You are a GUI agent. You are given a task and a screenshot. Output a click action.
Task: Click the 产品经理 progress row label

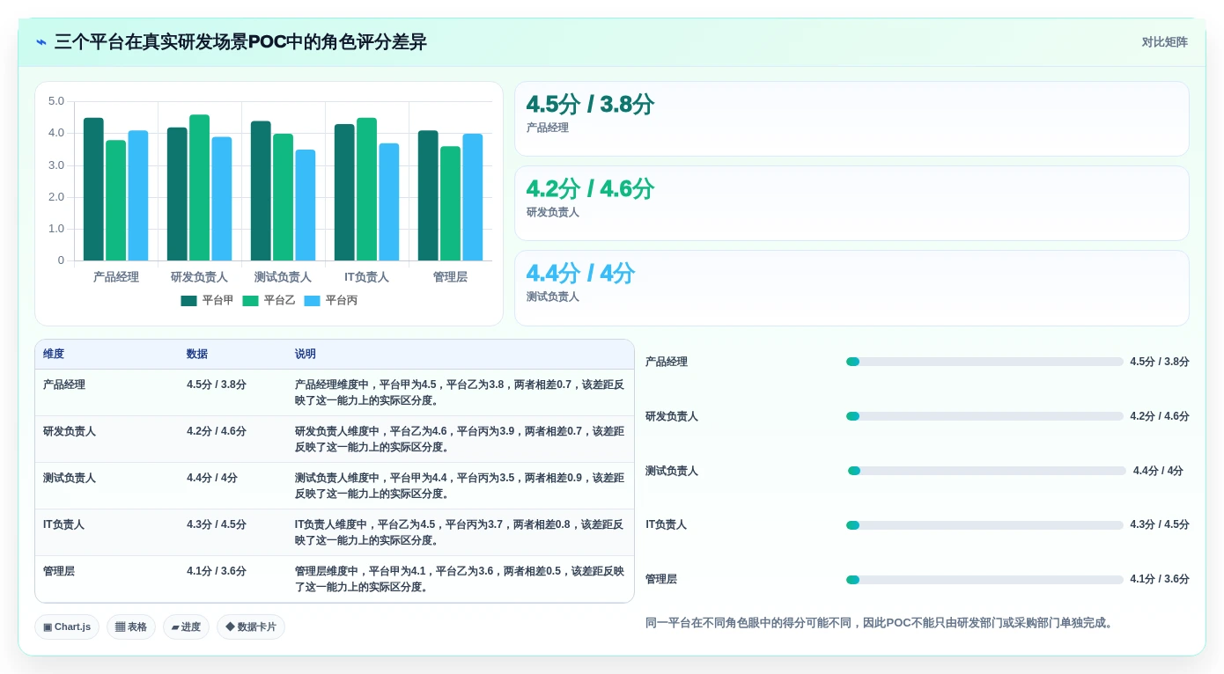pyautogui.click(x=667, y=362)
